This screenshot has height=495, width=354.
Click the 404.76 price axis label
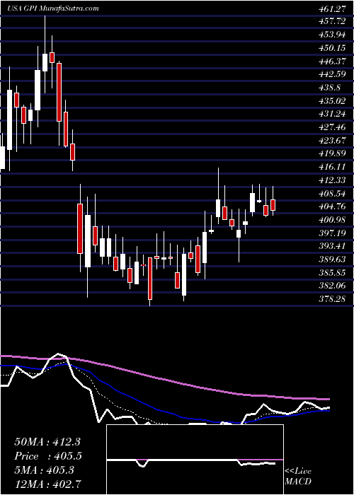331,206
